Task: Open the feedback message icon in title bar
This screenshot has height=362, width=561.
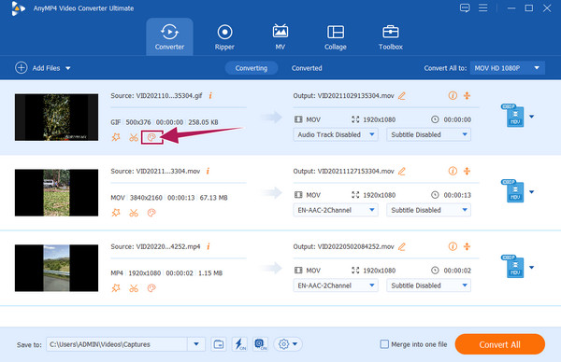Action: (x=465, y=7)
